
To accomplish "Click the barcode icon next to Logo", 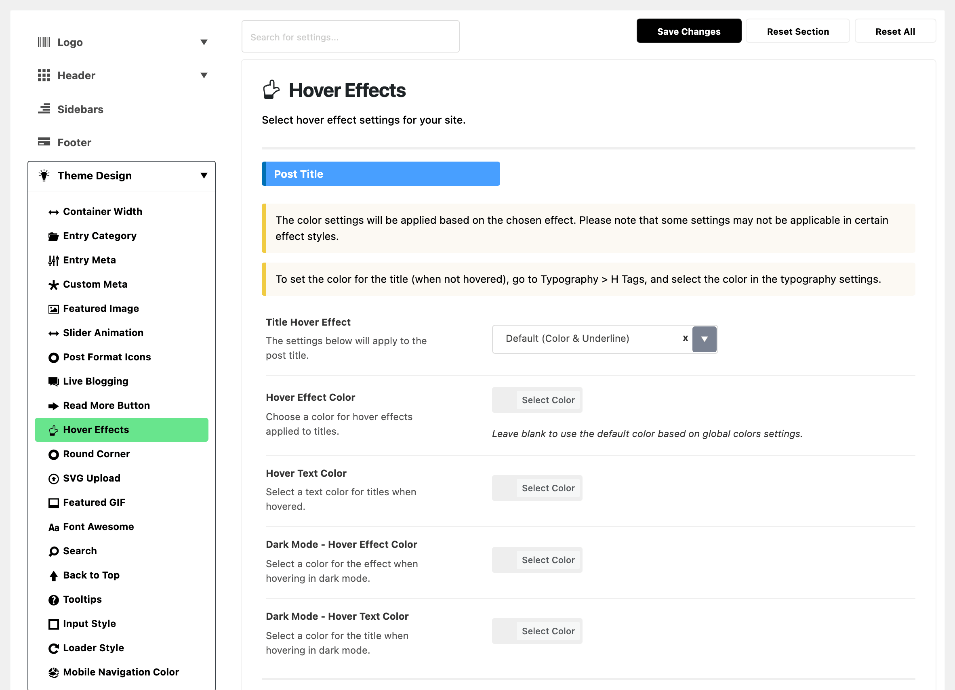I will (44, 42).
